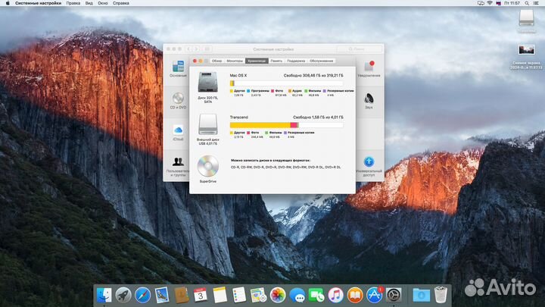This screenshot has width=545, height=307.
Task: Open the Системные настройки menu
Action: (39, 3)
